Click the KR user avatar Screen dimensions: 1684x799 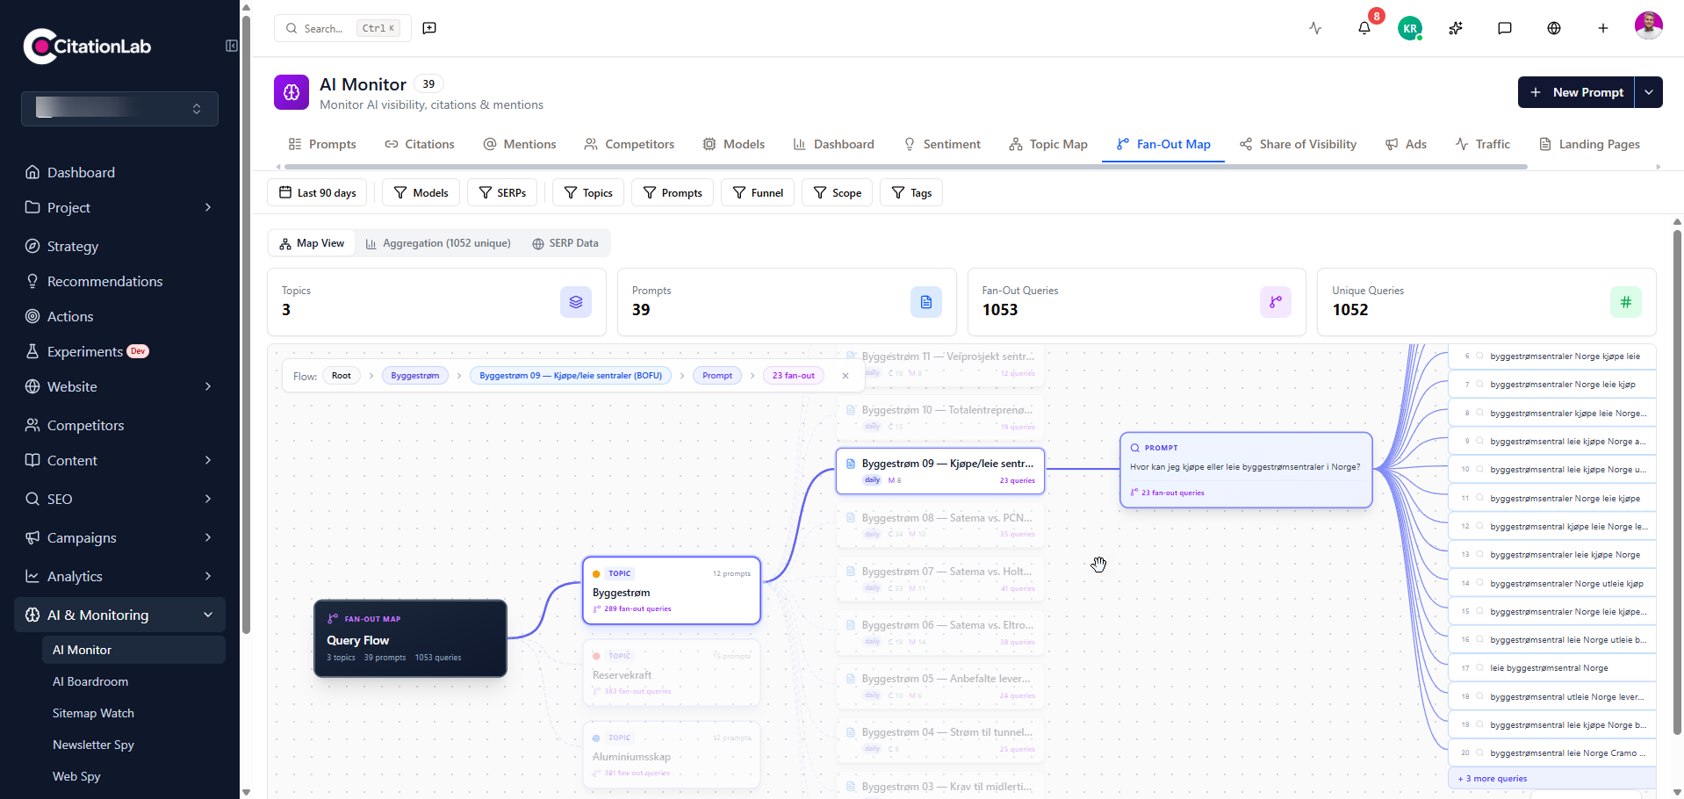point(1410,28)
